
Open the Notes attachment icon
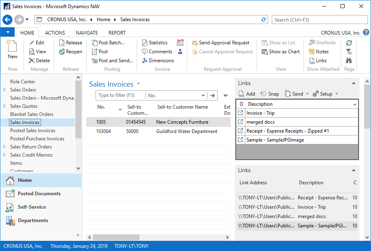(311, 52)
